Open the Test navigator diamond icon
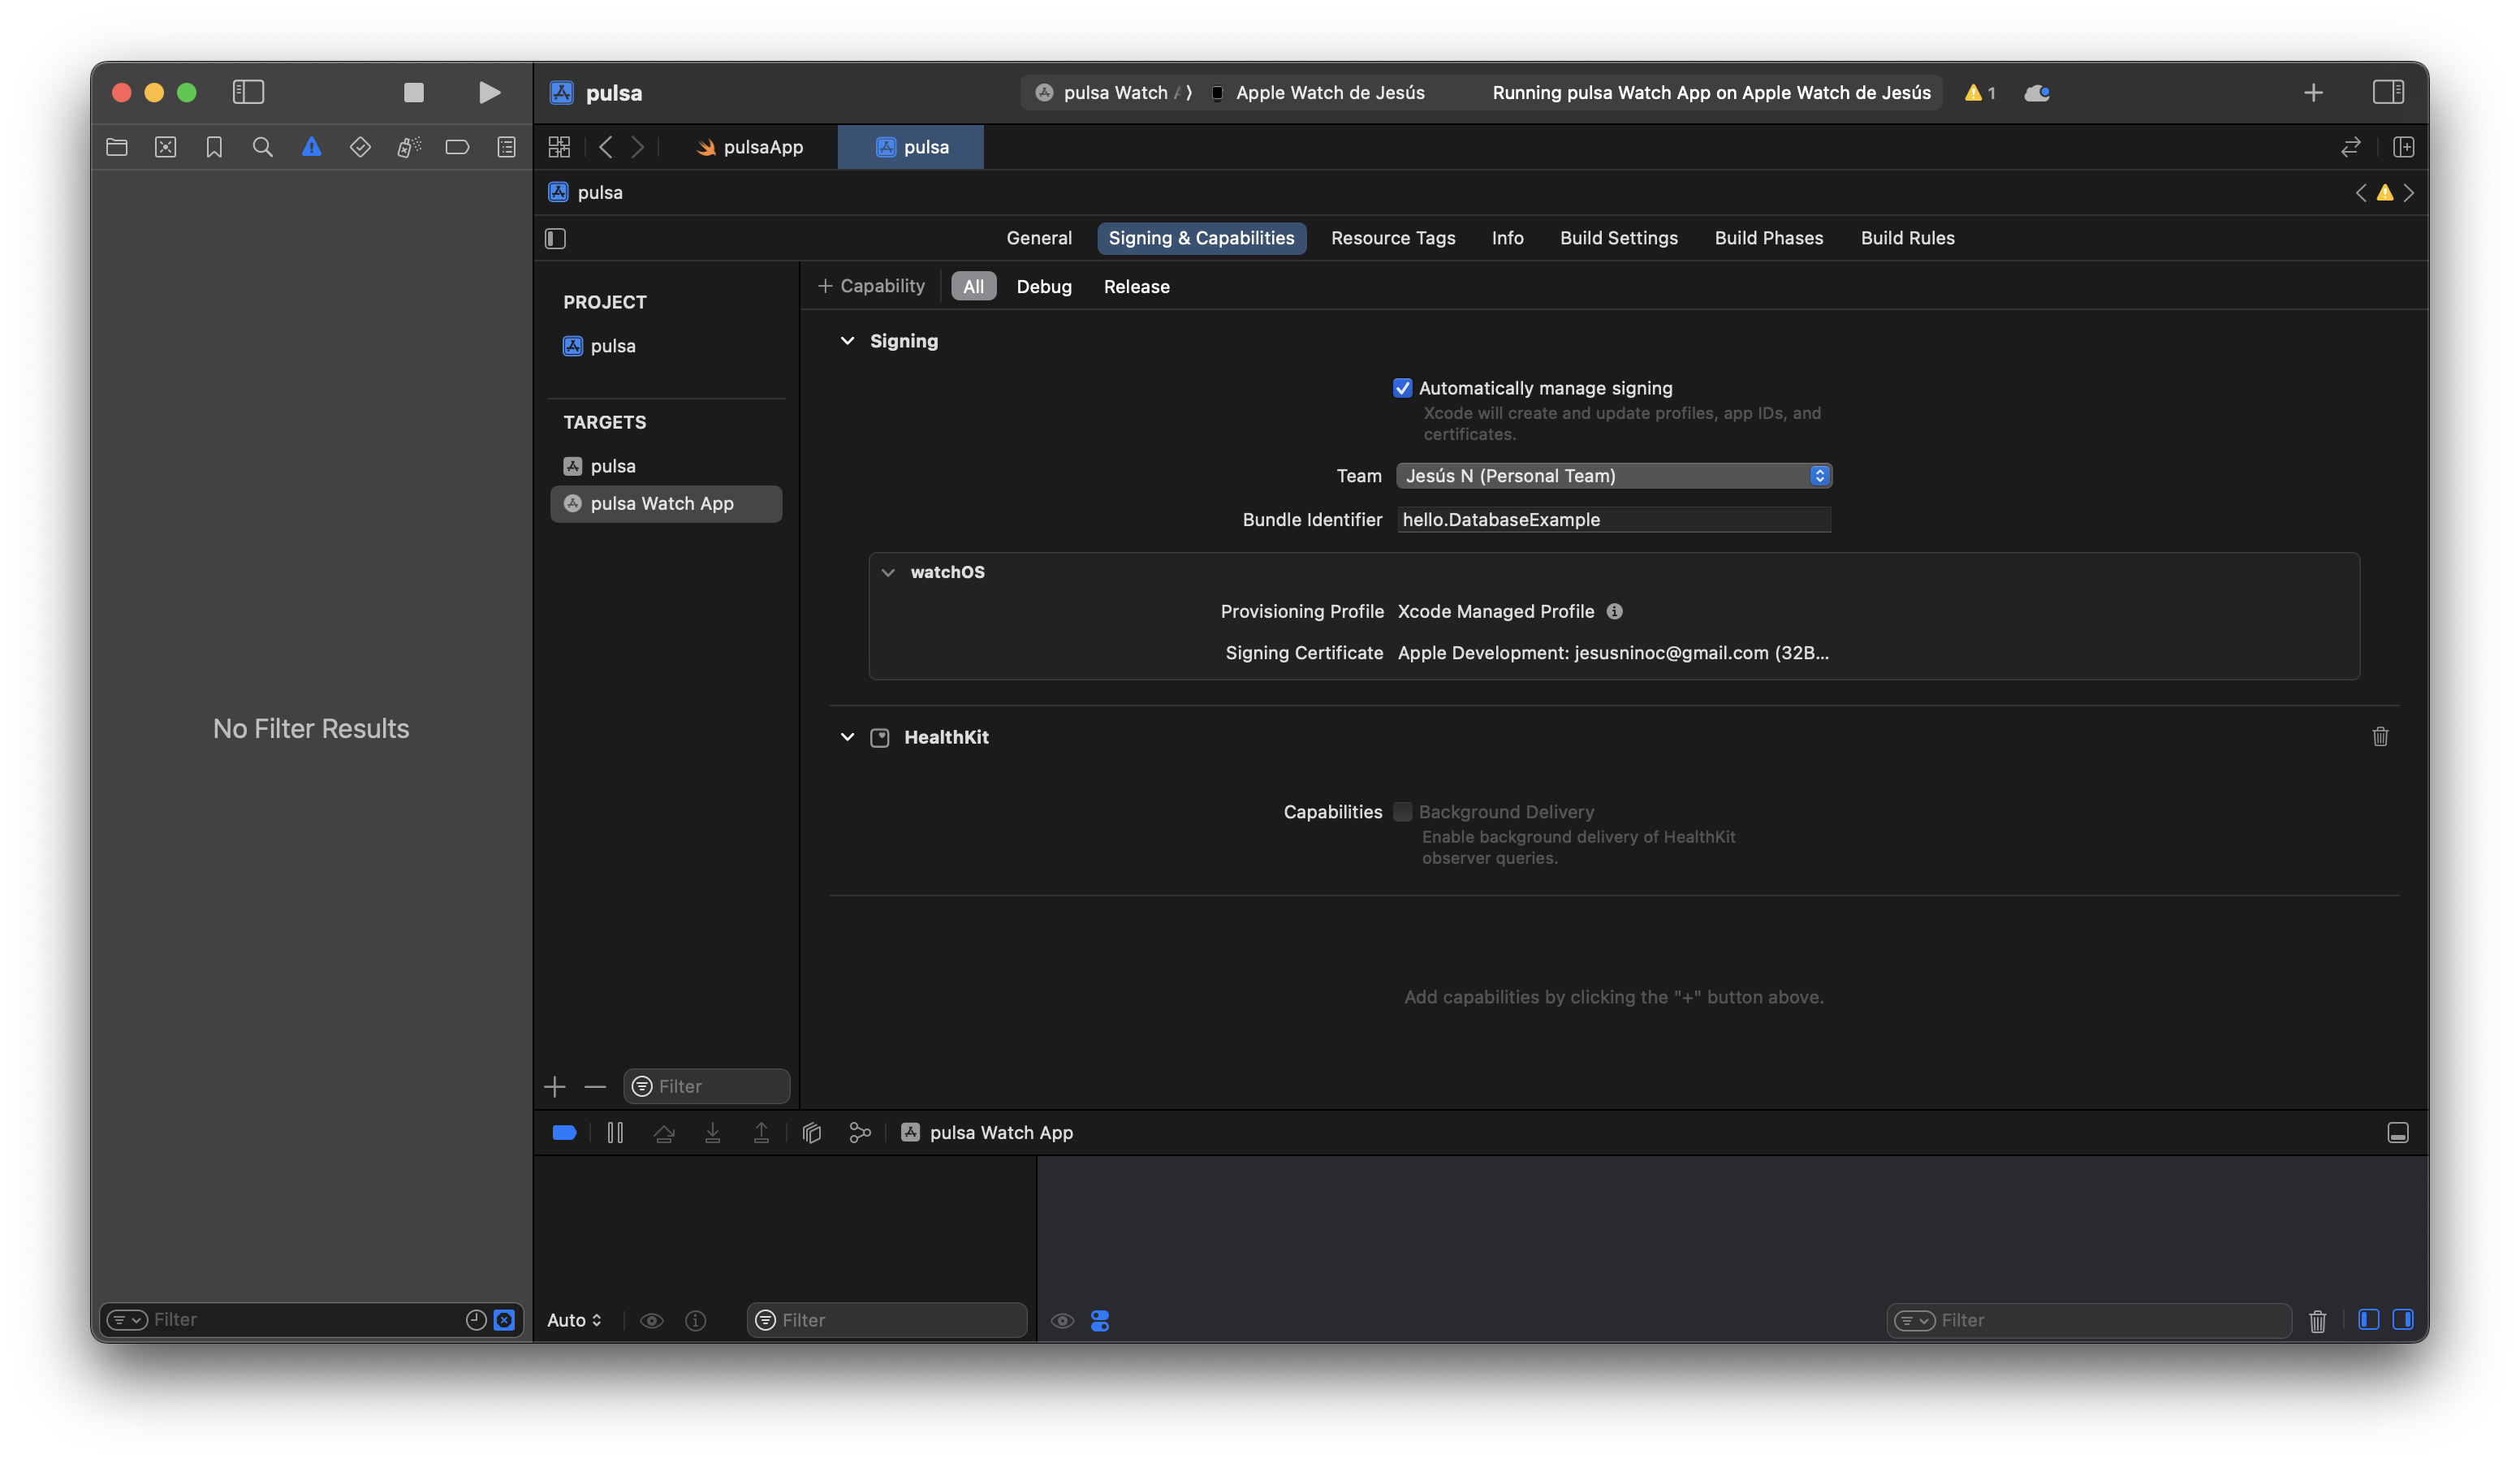The height and width of the screenshot is (1463, 2520). (360, 147)
